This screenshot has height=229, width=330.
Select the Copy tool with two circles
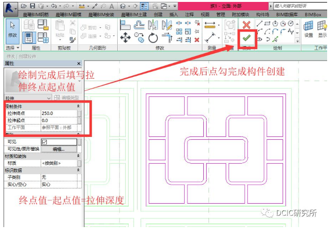(x=139, y=37)
